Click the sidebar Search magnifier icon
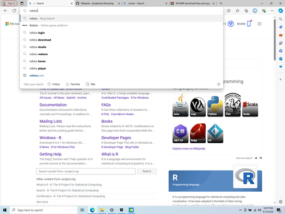The image size is (285, 214). point(280,19)
